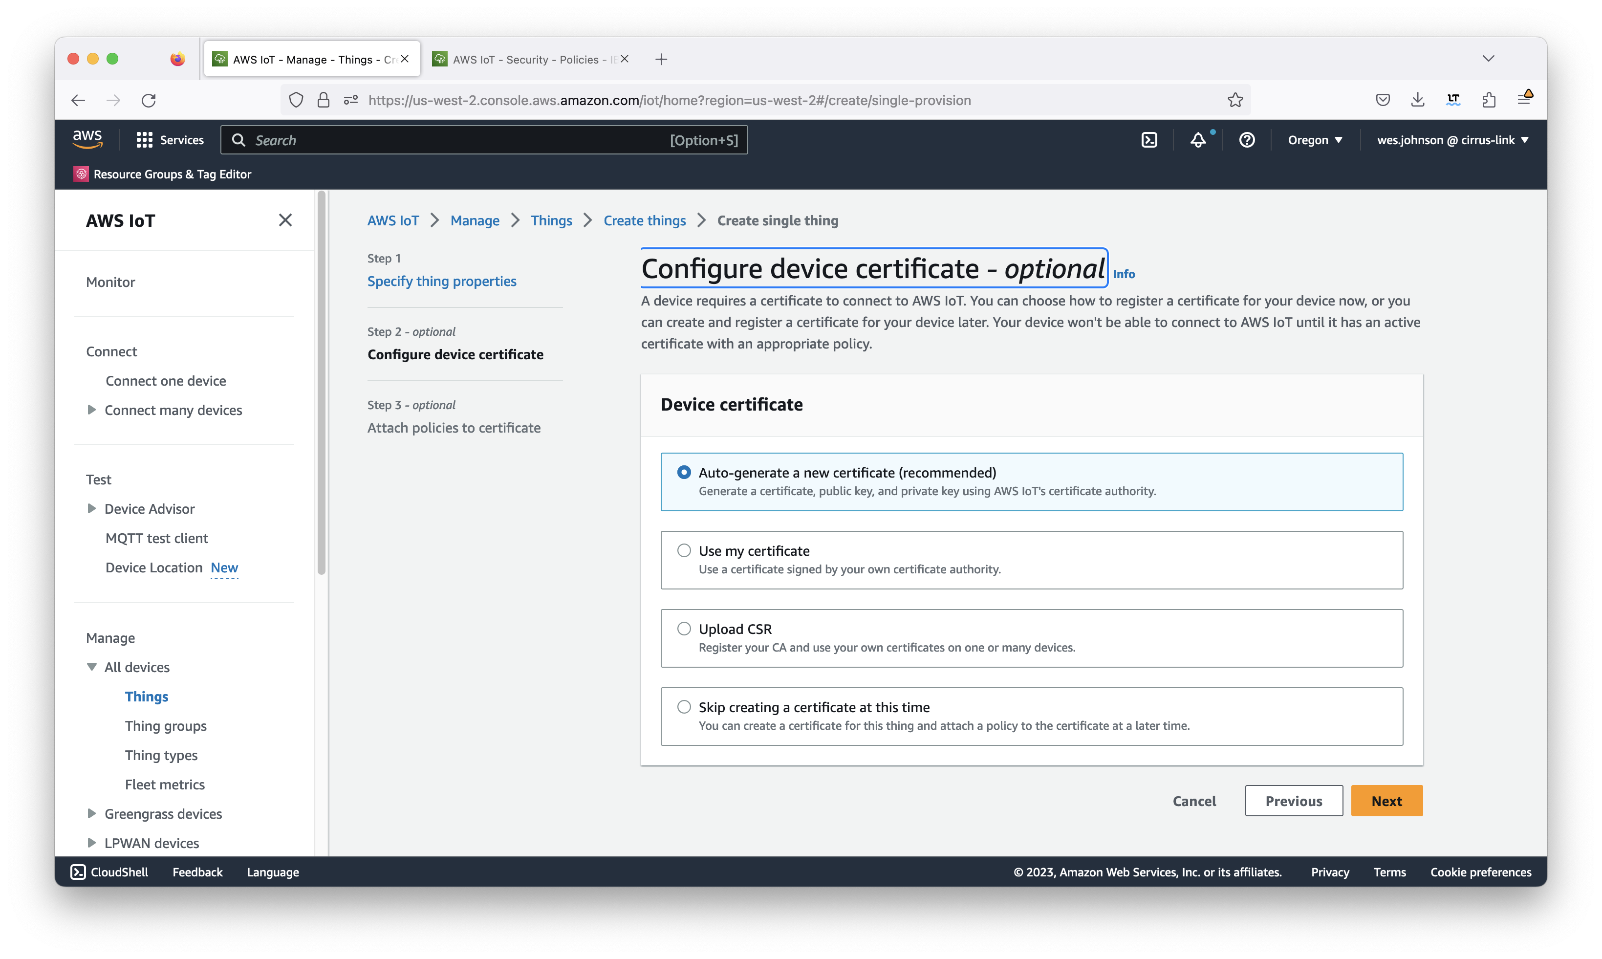1602x959 pixels.
Task: Open the Firefox application menu
Action: click(1524, 99)
